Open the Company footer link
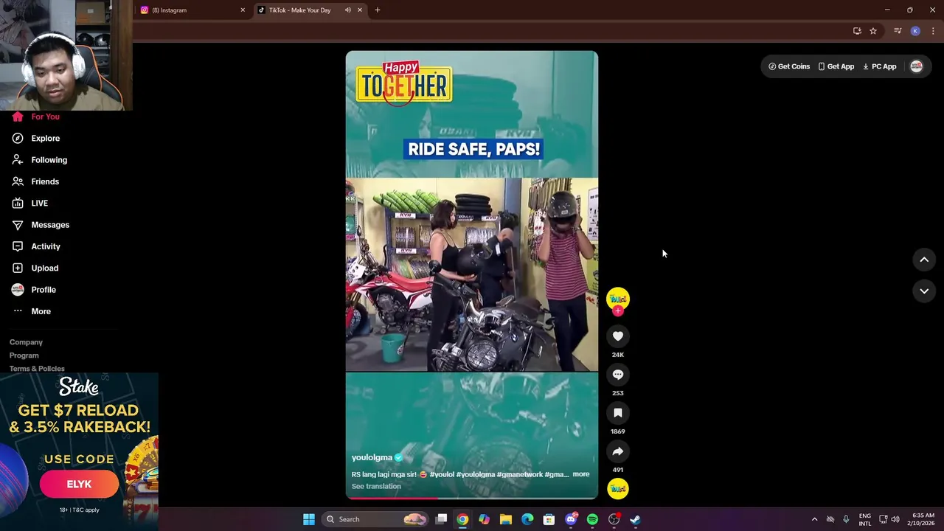 26,342
